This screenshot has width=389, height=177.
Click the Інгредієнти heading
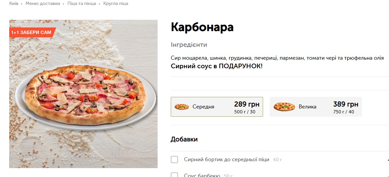(189, 45)
